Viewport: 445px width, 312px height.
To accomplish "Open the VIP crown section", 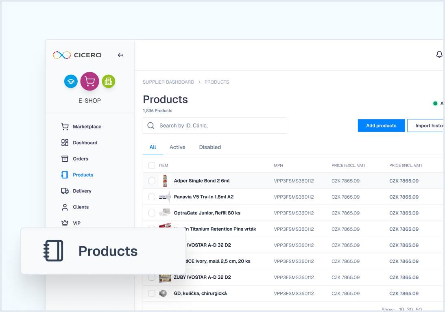I will (65, 223).
